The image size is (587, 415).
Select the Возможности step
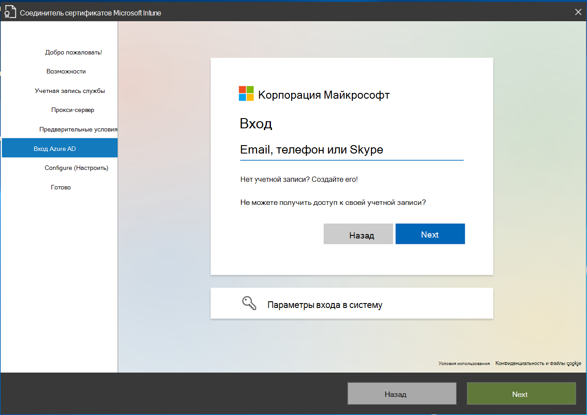click(x=66, y=71)
